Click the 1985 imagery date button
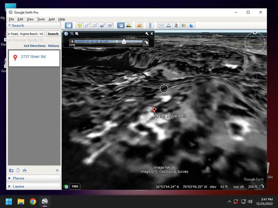Image resolution: width=278 pixels, height=208 pixels. (75, 186)
